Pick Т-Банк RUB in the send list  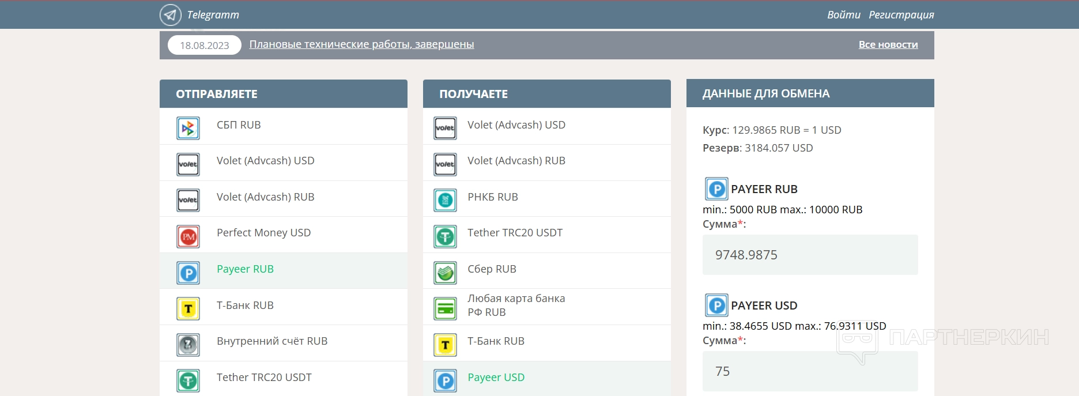pos(284,307)
